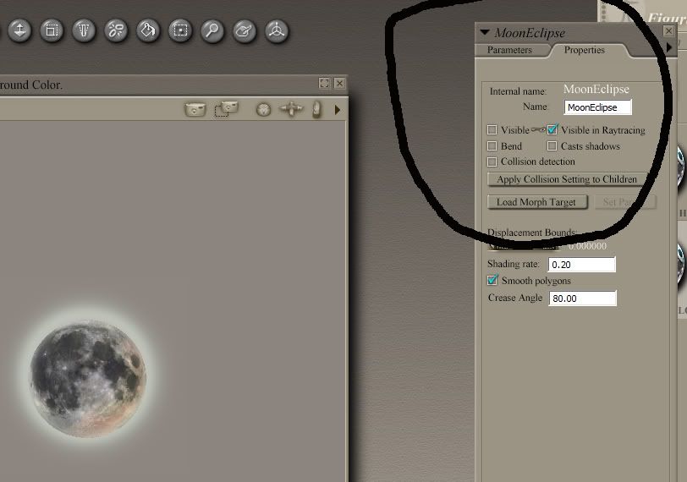The width and height of the screenshot is (687, 482).
Task: Switch to the Parameters tab
Action: click(x=509, y=50)
